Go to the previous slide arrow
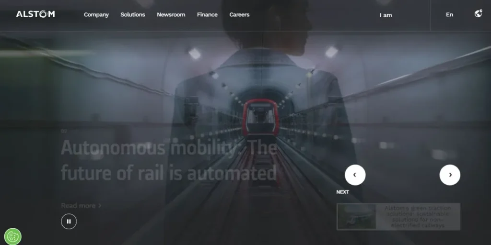 tap(355, 175)
